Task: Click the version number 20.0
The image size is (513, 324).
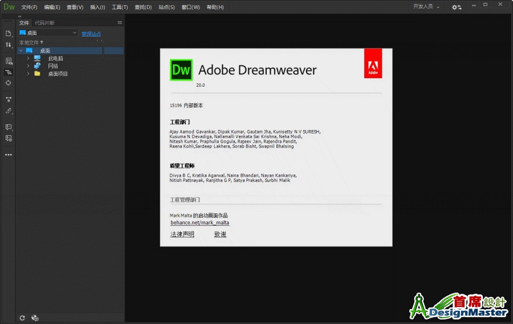Action: (x=200, y=85)
